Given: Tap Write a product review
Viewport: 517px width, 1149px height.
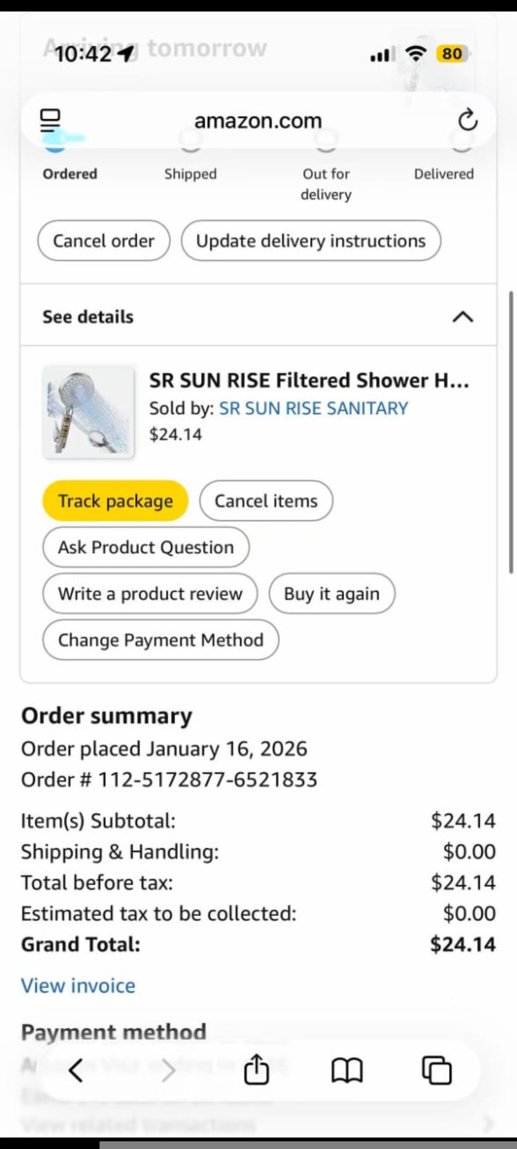Looking at the screenshot, I should 150,594.
